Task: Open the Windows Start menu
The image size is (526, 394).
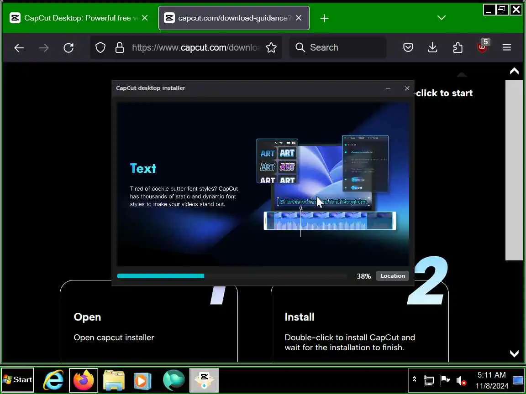Action: point(17,380)
